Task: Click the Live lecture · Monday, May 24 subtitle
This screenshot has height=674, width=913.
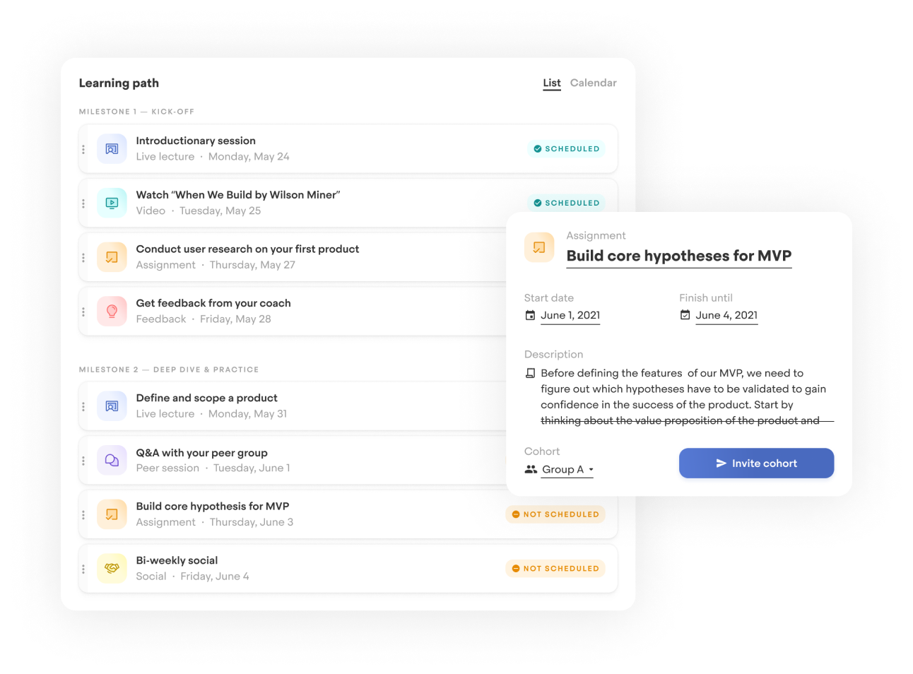Action: [x=213, y=157]
